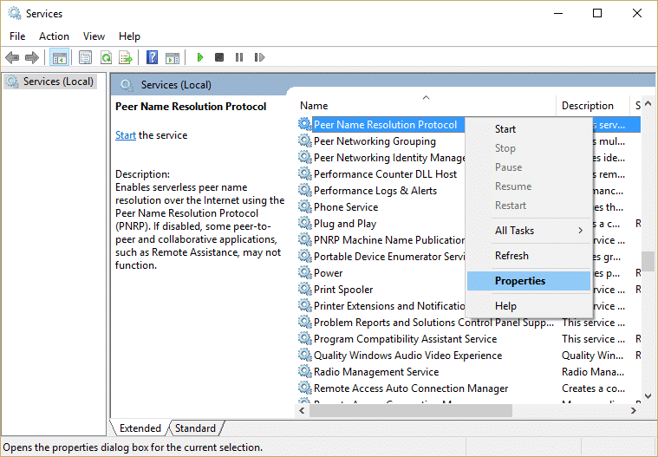Click gear icon beside Program Compatibility Assistant Service
The image size is (658, 457).
tap(304, 338)
